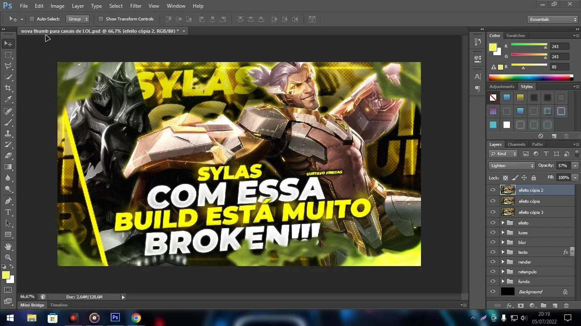Create a new layer group

pyautogui.click(x=544, y=306)
